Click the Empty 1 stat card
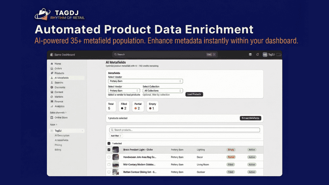The width and height of the screenshot is (329, 185). click(x=153, y=106)
